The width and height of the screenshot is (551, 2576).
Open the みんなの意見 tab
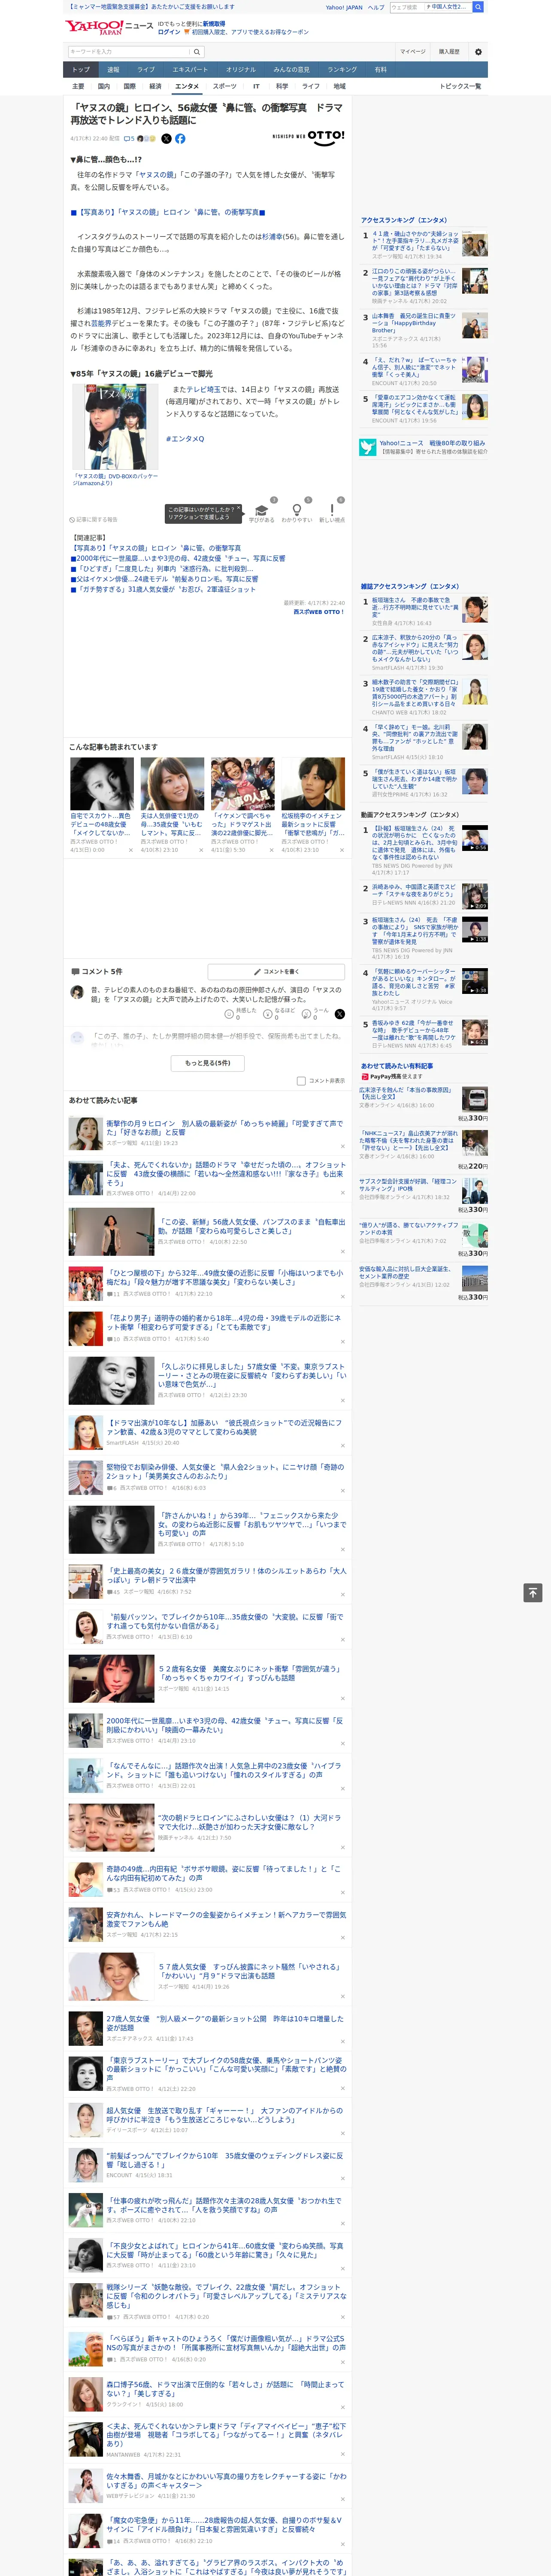click(x=292, y=70)
